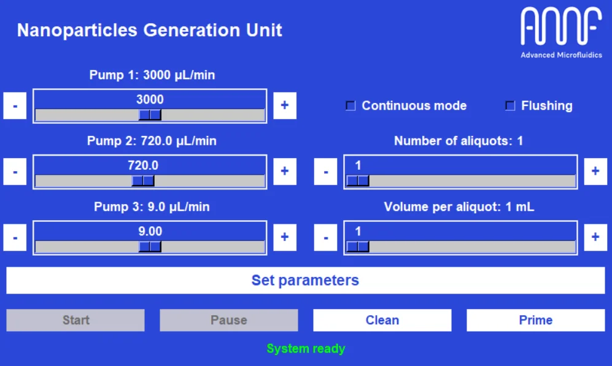Decrease Pump 2 flow rate with minus button
Screen dimensions: 612x366
(x=14, y=171)
